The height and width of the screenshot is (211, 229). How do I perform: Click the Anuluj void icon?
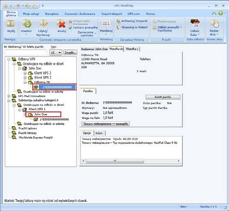(62, 24)
